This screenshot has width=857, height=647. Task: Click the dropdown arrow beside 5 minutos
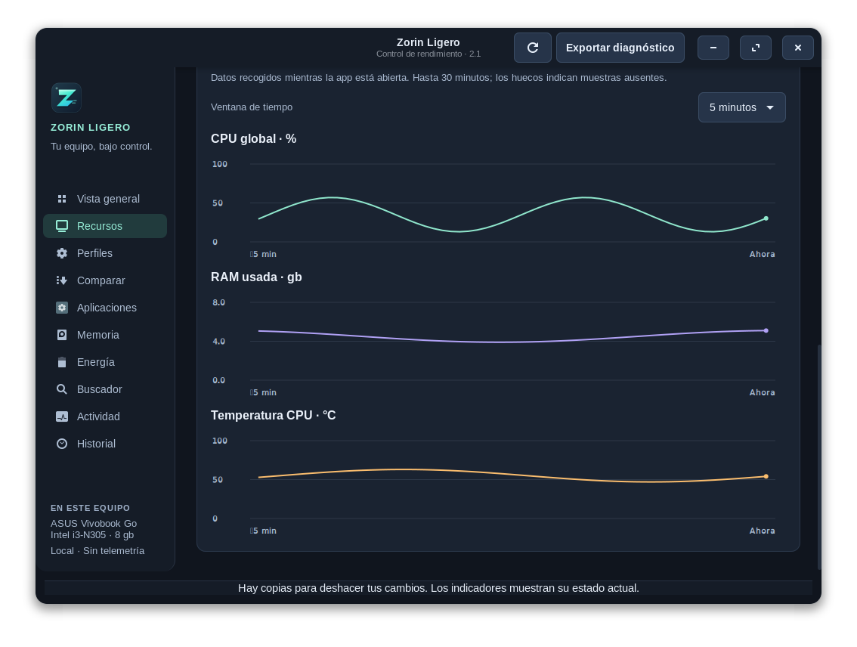pos(770,107)
